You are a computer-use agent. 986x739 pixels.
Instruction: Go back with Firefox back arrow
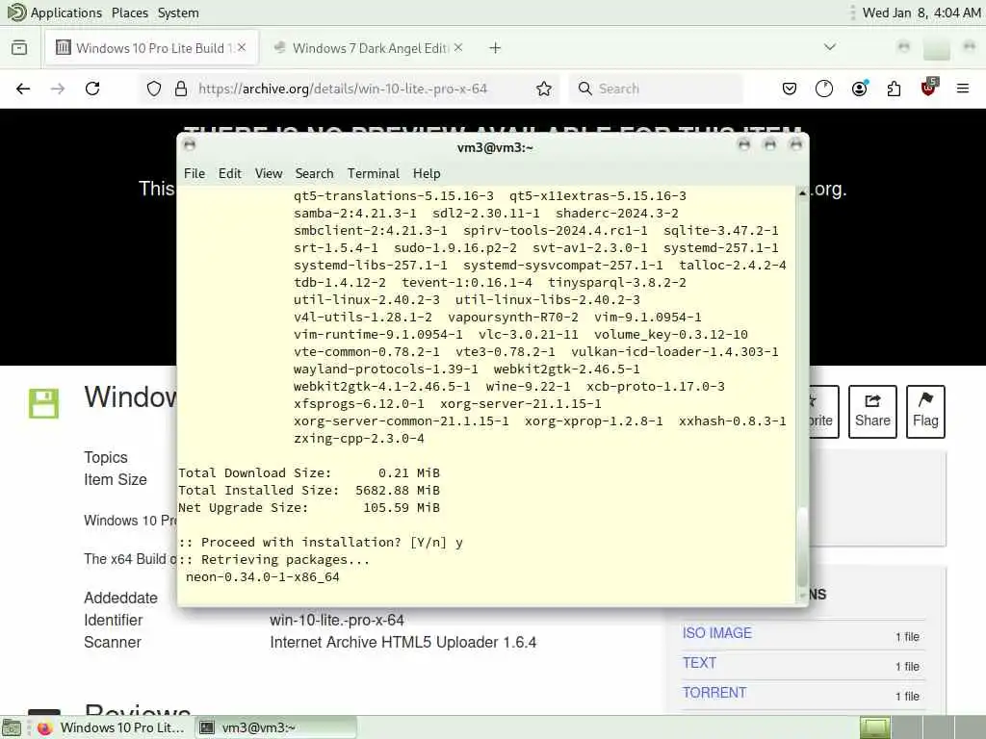pos(23,89)
